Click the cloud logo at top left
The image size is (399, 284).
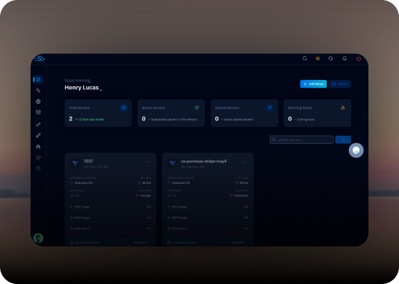point(40,58)
